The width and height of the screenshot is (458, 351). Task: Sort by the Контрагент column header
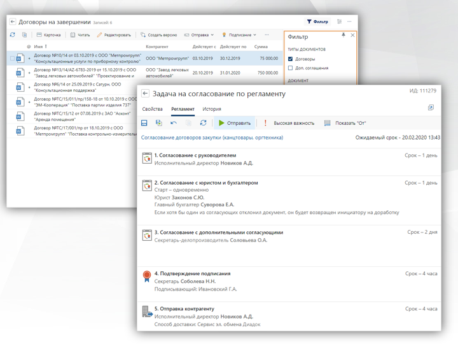157,47
